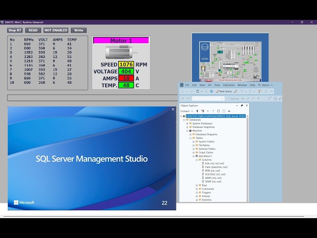Click the New File page icon in toolbar
317x238 pixels.
pyautogui.click(x=198, y=91)
